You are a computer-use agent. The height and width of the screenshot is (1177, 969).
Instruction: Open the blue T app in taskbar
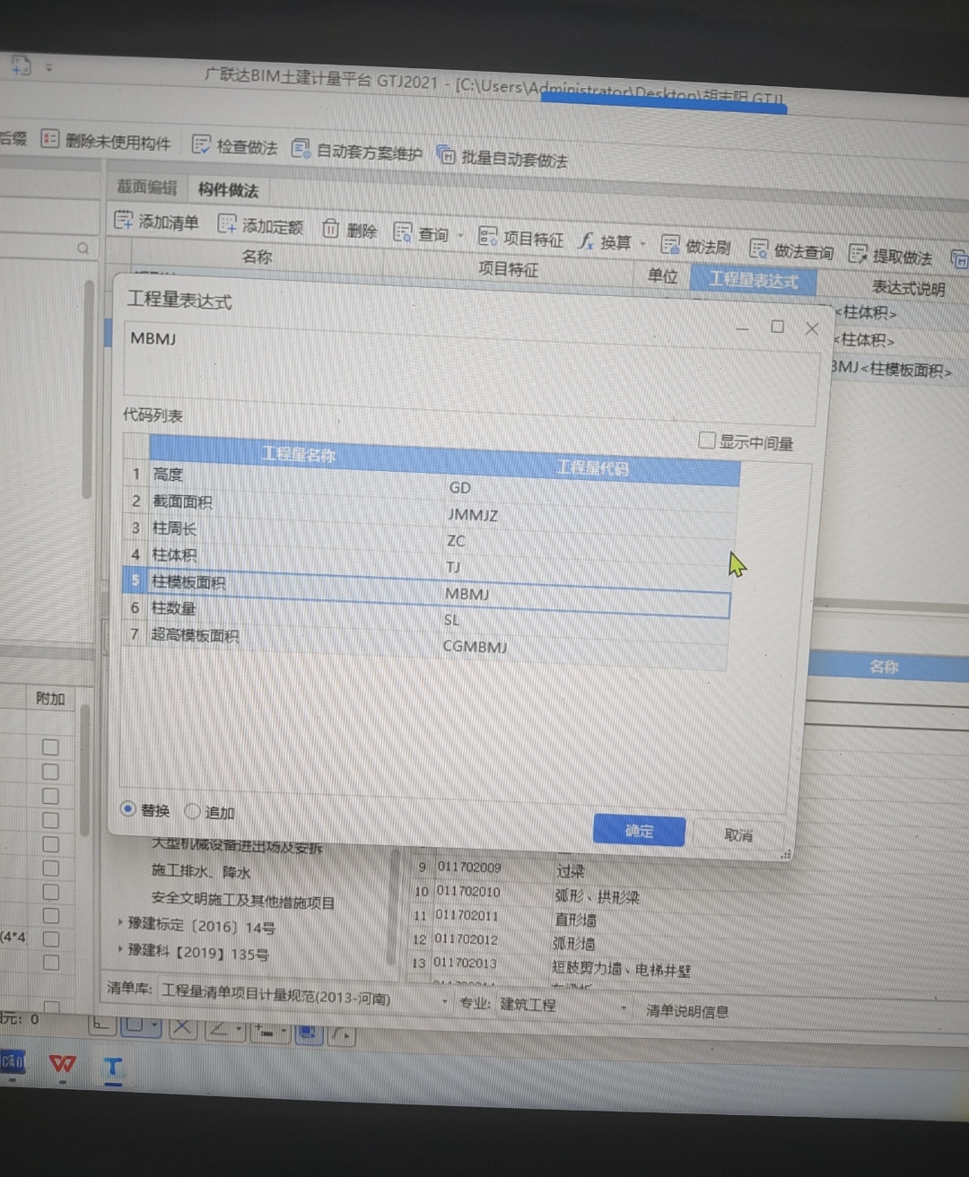pos(112,1067)
